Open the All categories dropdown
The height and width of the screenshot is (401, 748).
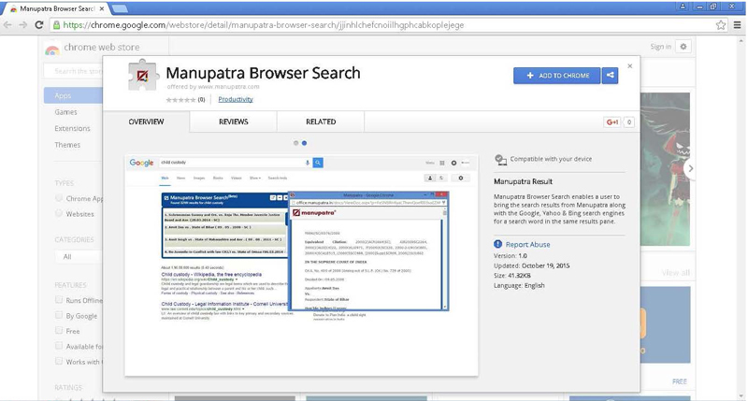79,256
